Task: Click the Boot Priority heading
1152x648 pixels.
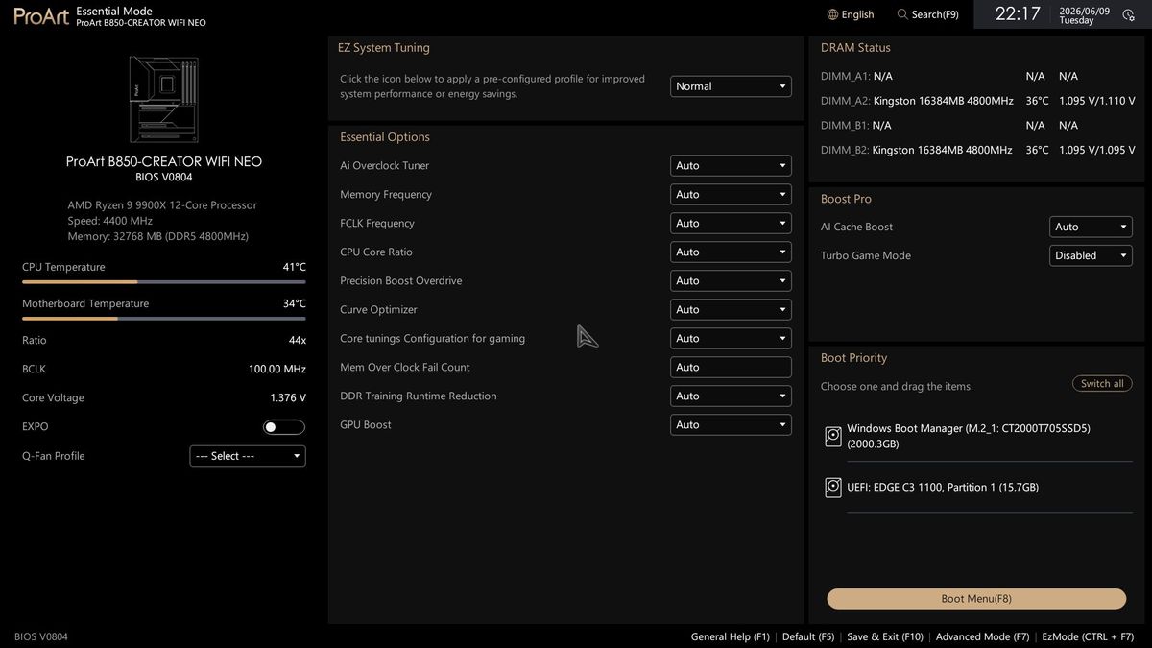Action: click(x=853, y=358)
